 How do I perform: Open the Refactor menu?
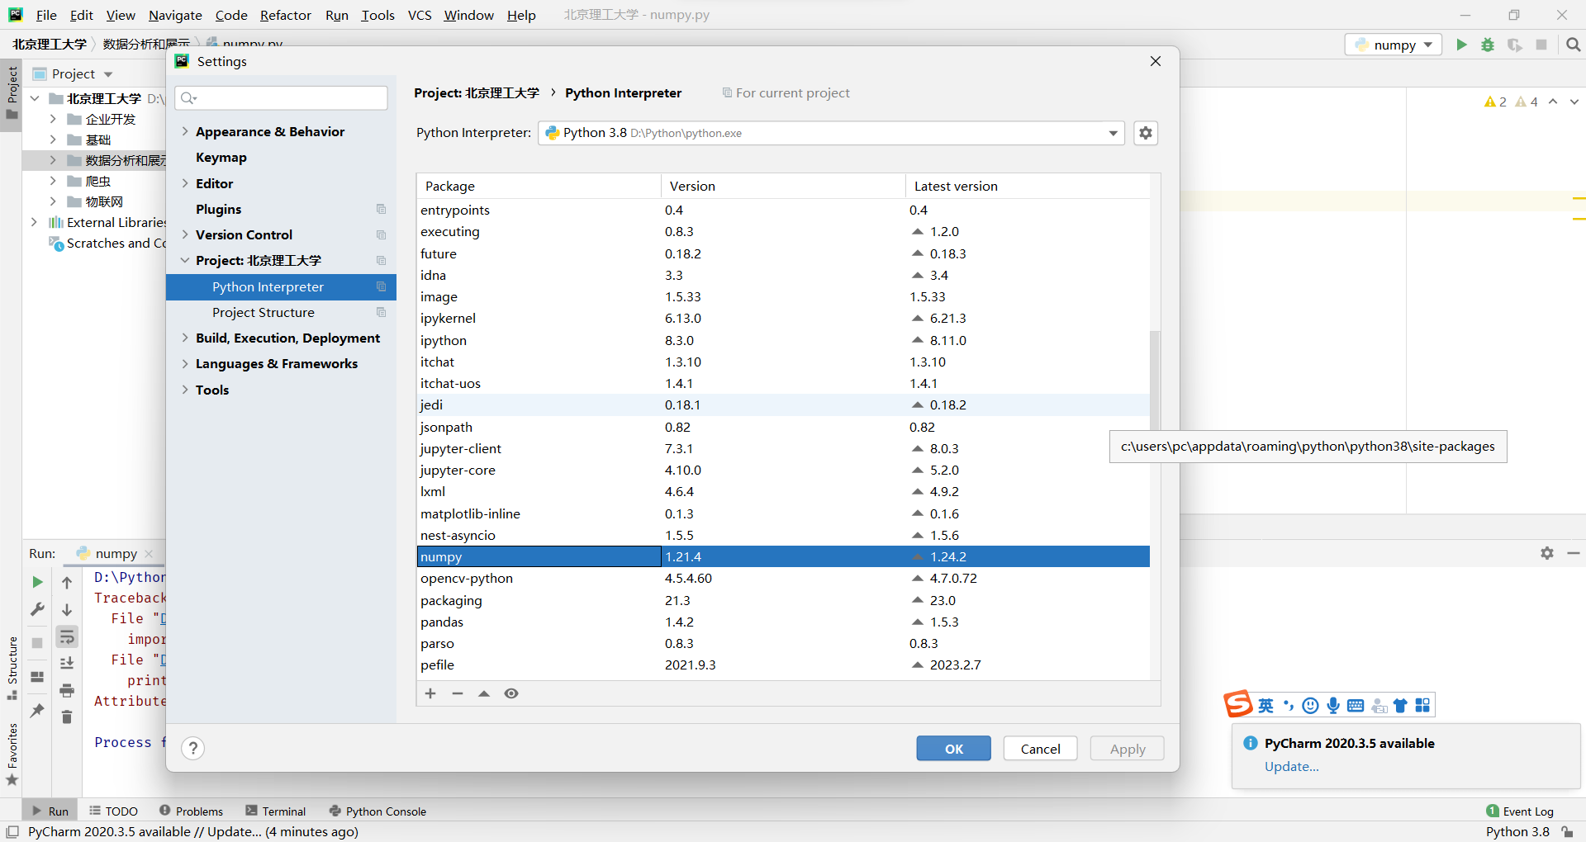(286, 15)
